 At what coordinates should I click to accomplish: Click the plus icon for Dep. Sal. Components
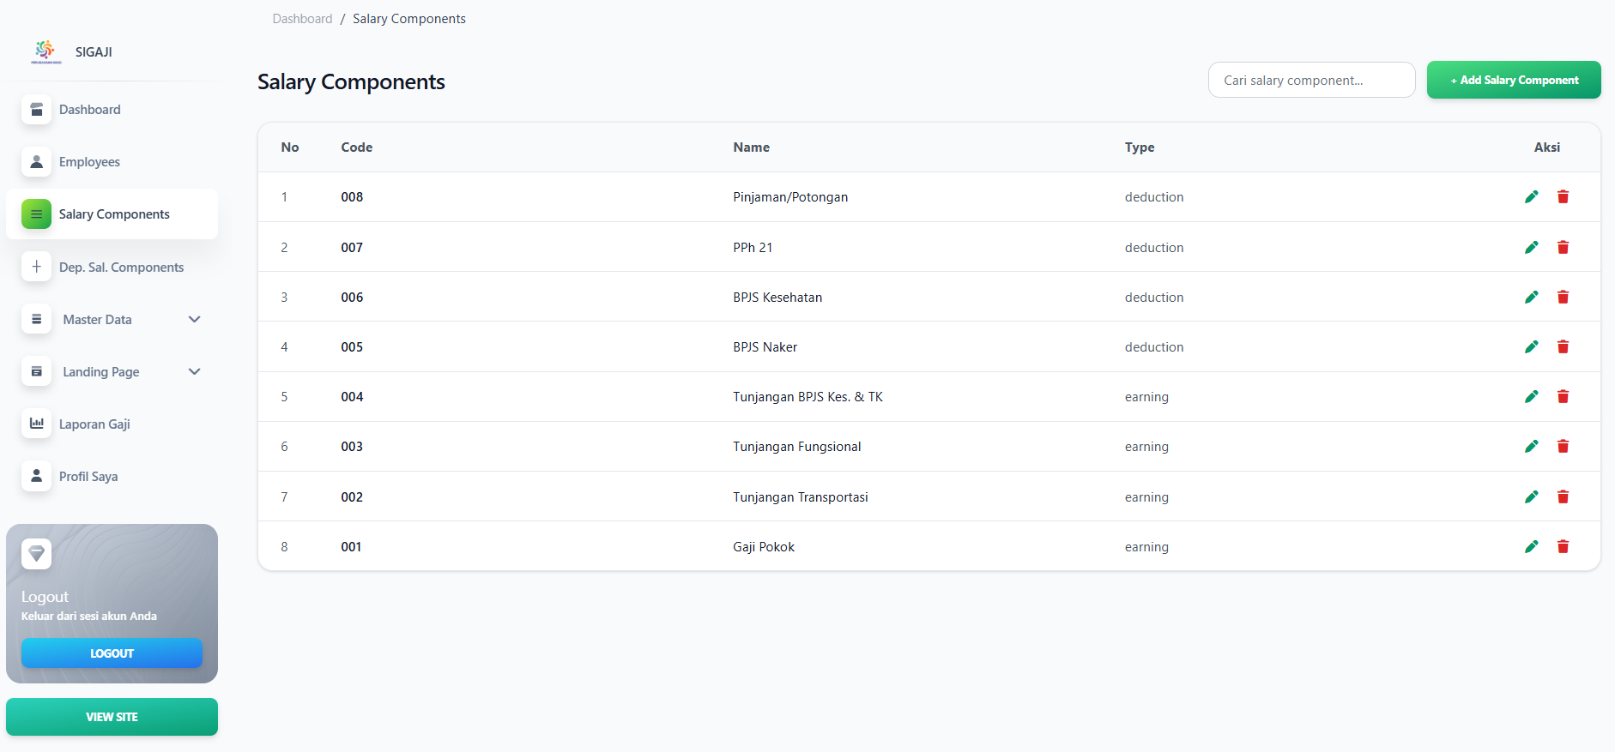tap(36, 267)
